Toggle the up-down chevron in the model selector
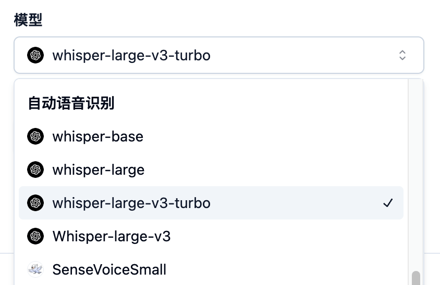The image size is (440, 285). point(402,55)
